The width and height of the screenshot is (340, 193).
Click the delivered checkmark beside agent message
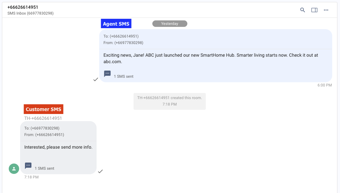(x=96, y=79)
